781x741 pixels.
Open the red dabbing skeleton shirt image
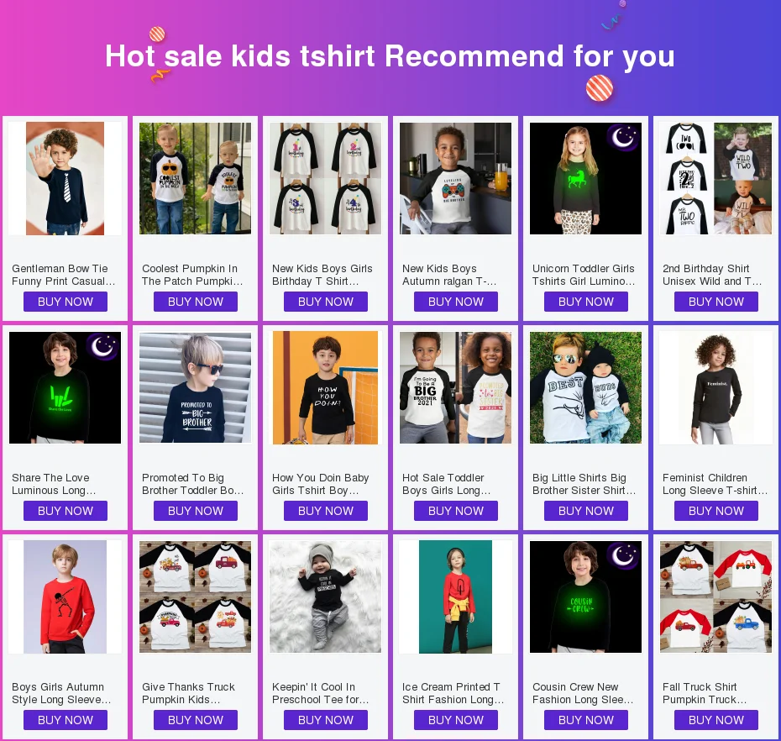click(x=66, y=597)
